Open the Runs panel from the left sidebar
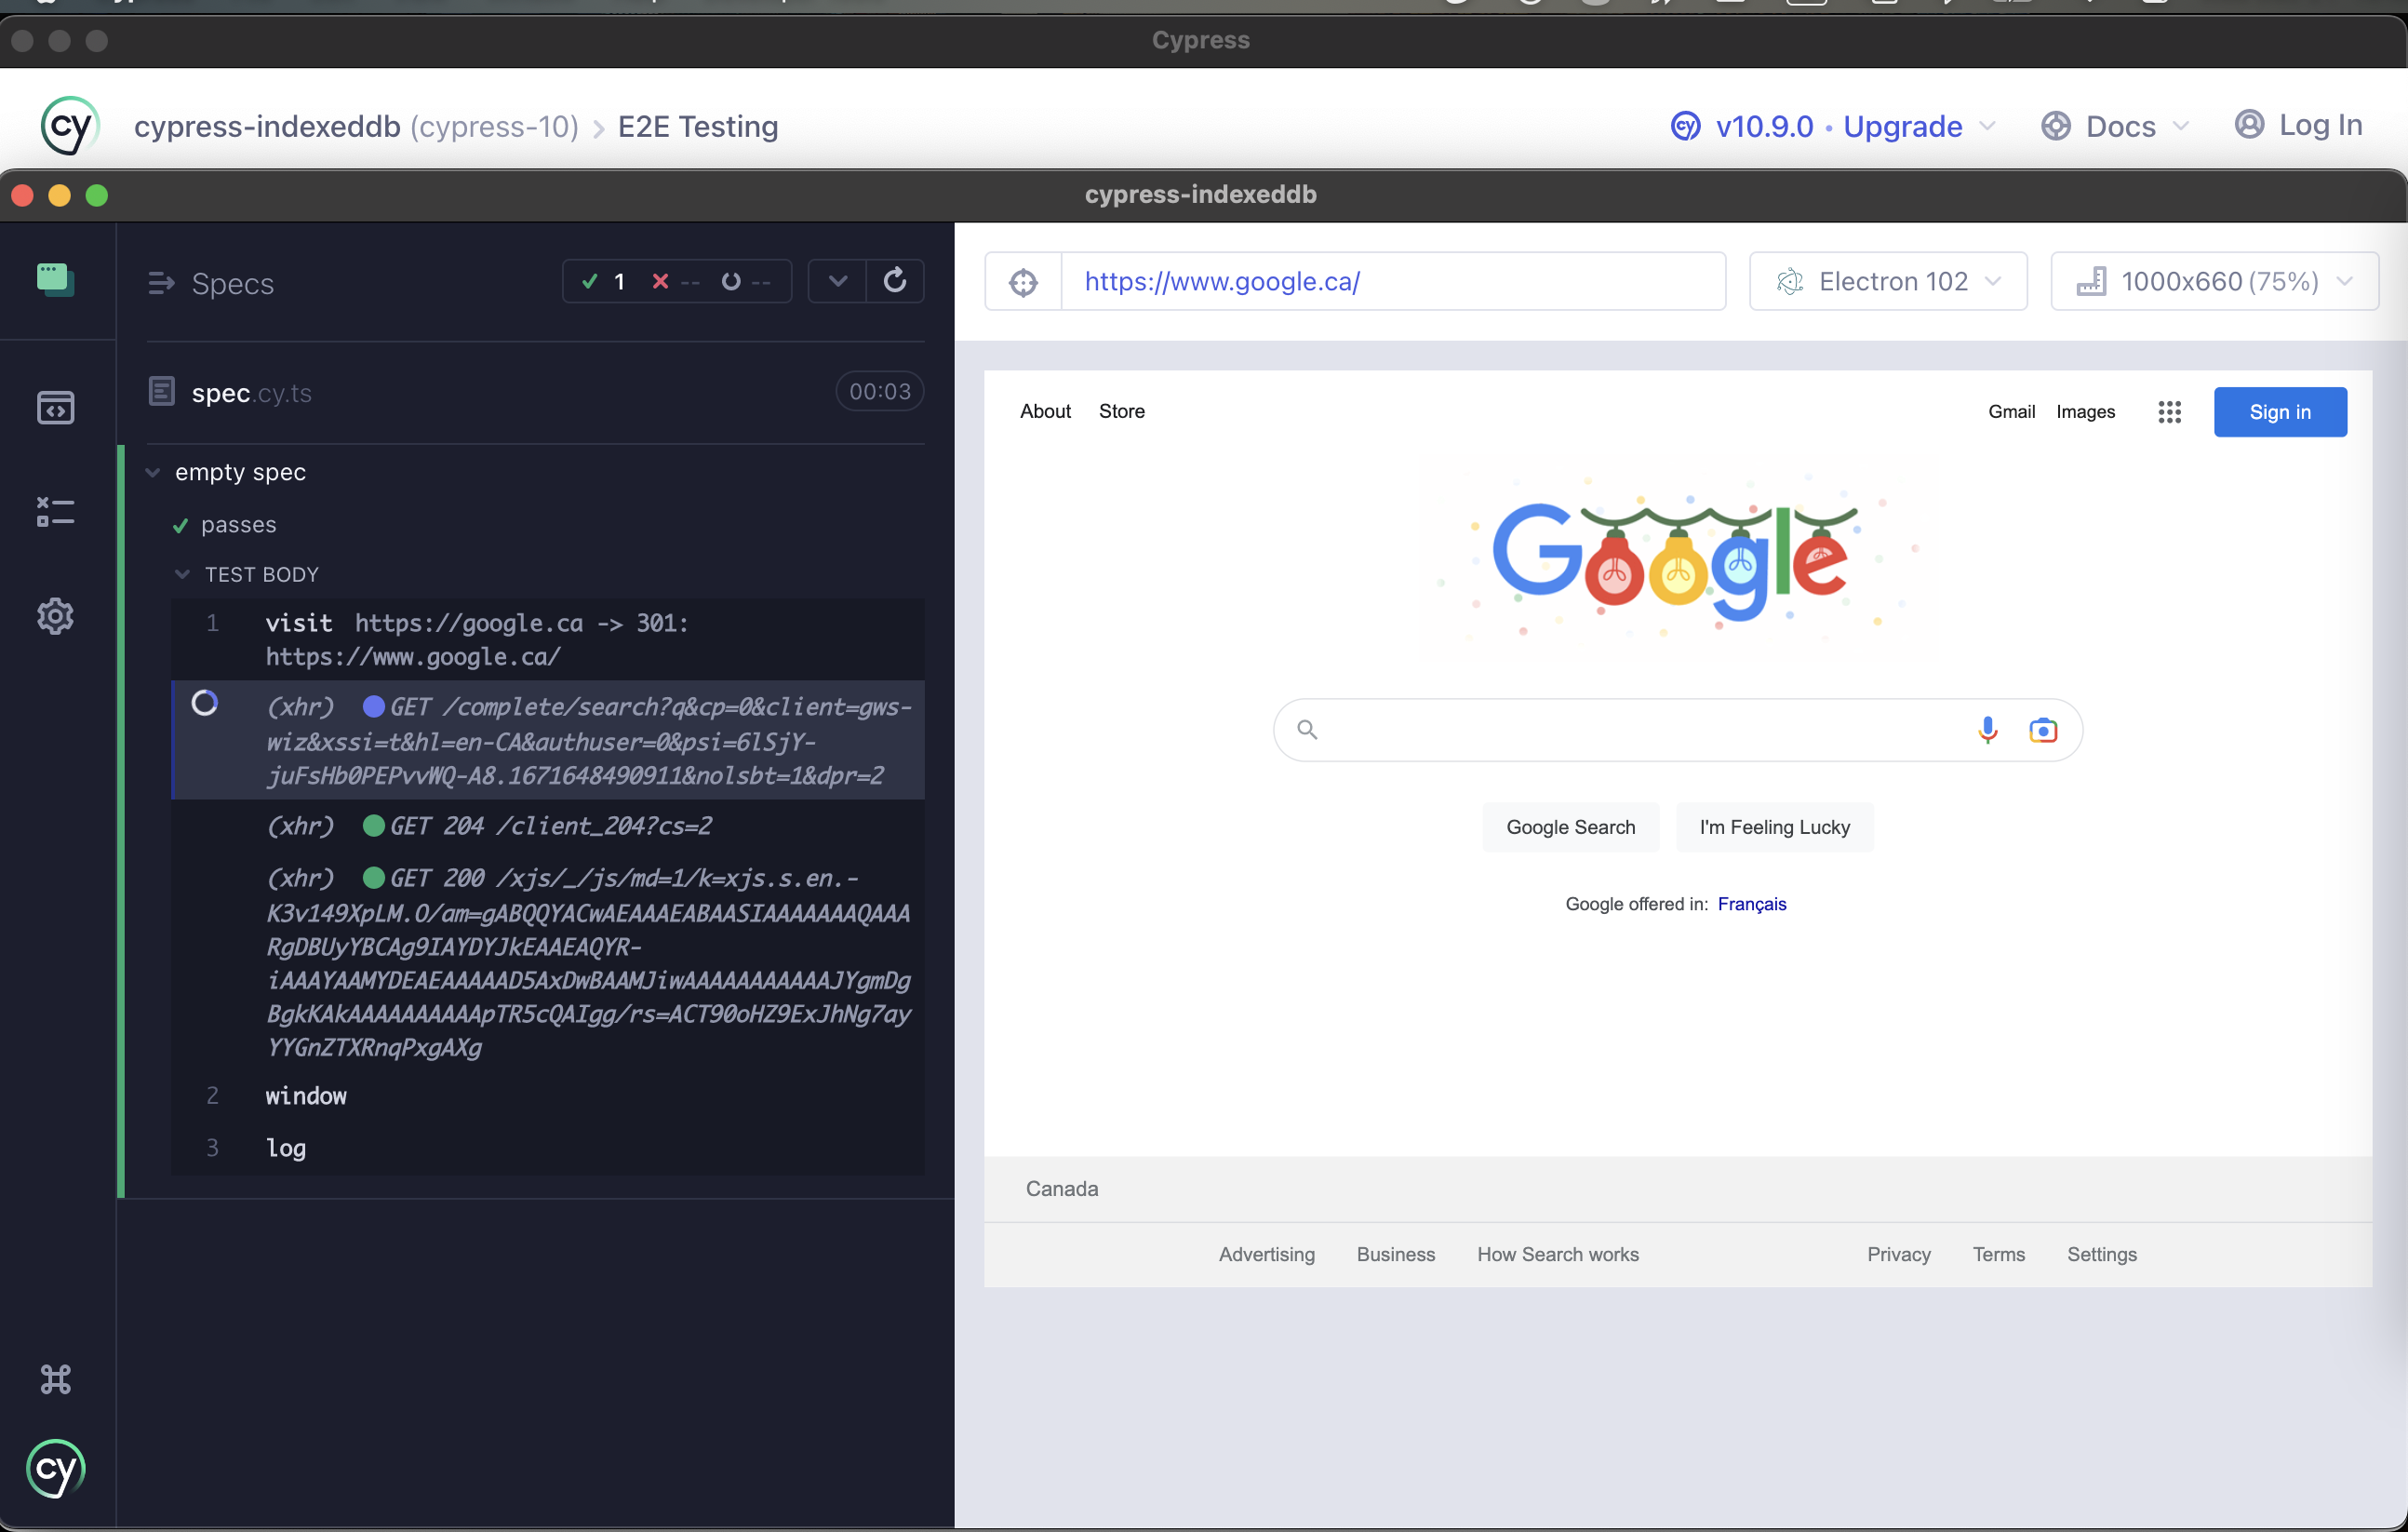This screenshot has height=1532, width=2408. tap(56, 407)
